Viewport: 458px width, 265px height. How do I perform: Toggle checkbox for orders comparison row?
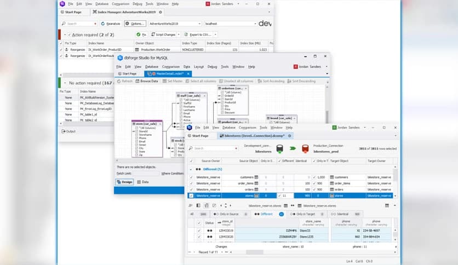(x=191, y=189)
